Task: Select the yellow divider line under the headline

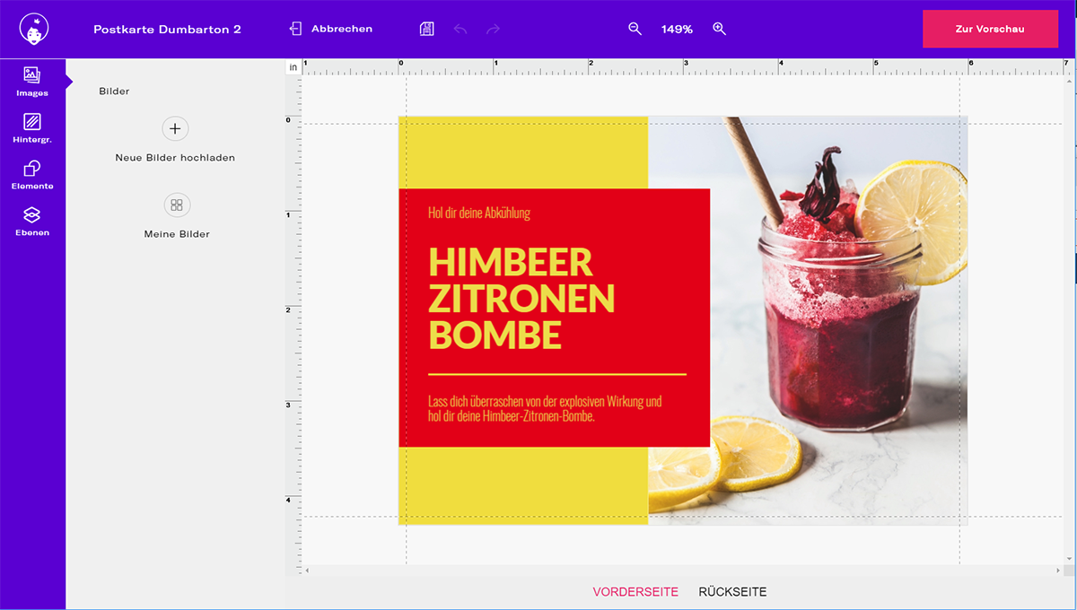Action: point(557,373)
